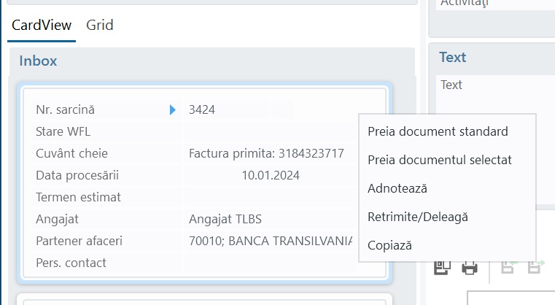Choose Preia document standard from context menu
555x305 pixels.
(x=438, y=131)
